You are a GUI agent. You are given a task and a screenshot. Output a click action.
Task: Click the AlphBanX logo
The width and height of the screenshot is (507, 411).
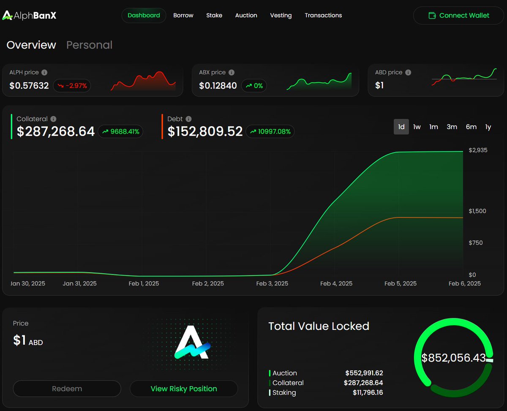click(29, 16)
